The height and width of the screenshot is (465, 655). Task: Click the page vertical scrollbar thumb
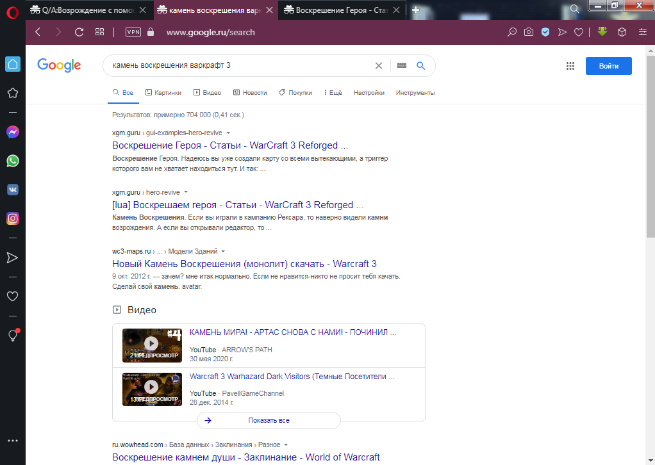click(651, 146)
